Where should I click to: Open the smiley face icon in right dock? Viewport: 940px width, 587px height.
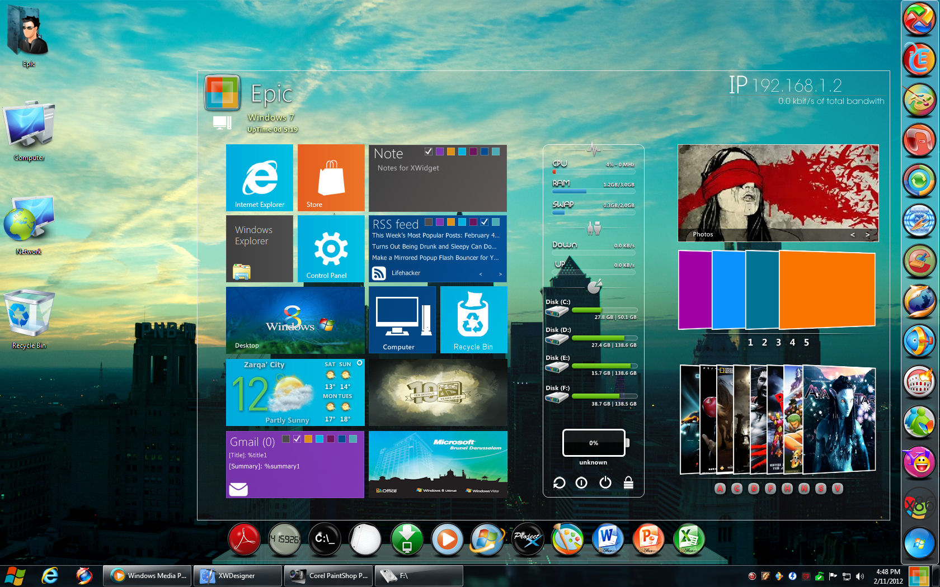919,462
